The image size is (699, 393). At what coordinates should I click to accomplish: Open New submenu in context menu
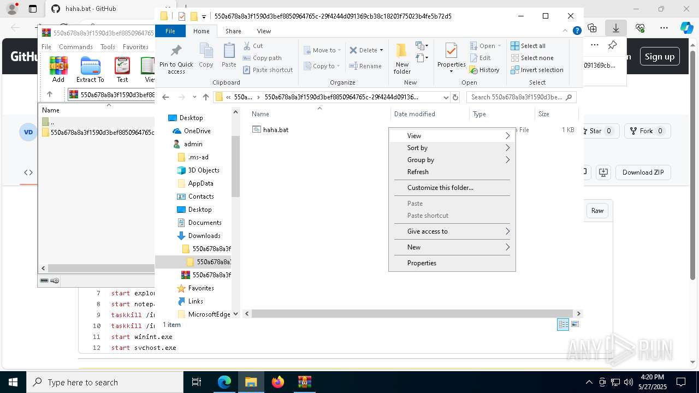point(452,247)
